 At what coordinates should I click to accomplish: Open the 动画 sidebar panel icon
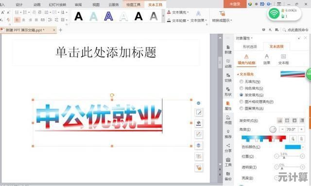pyautogui.click(x=228, y=64)
